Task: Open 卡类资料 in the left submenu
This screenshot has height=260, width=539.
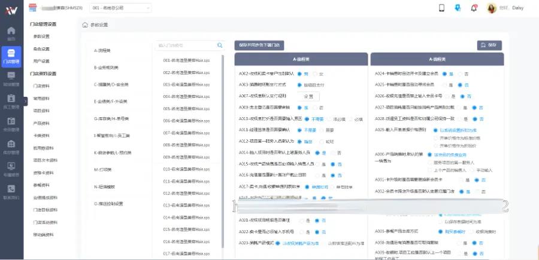Action: click(41, 136)
